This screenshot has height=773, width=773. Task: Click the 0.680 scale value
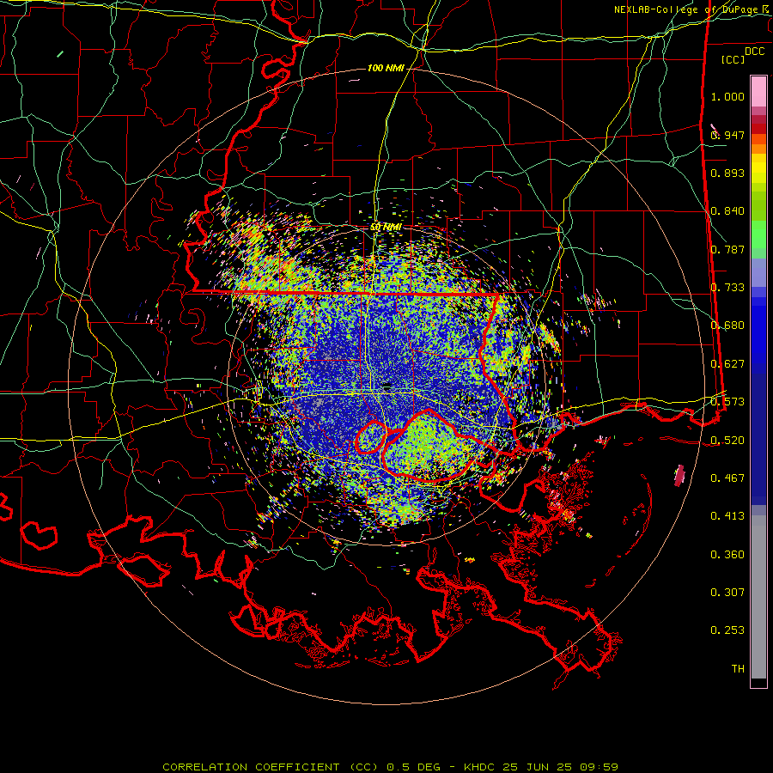pyautogui.click(x=727, y=326)
